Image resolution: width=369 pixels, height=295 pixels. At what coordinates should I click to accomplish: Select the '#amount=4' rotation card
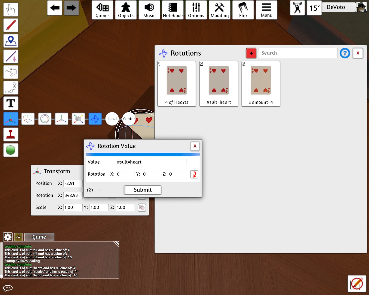[261, 84]
